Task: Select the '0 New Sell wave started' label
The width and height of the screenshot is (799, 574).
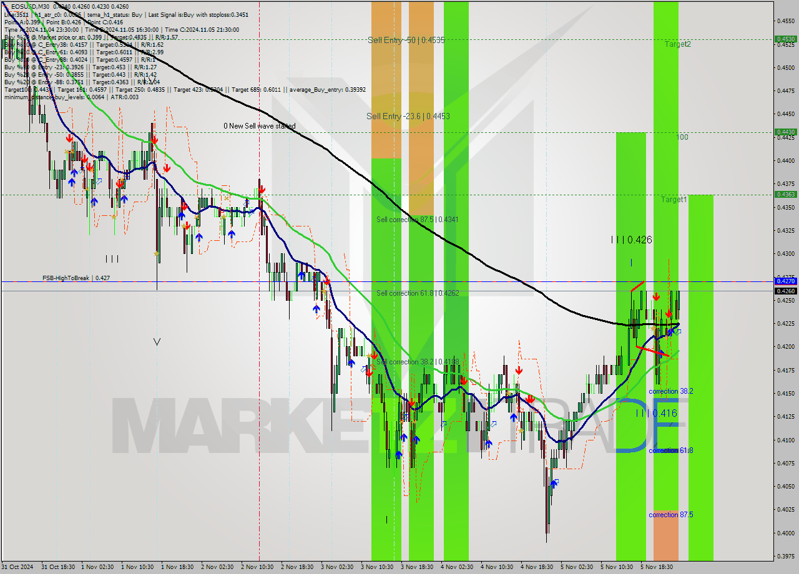Action: (x=260, y=126)
